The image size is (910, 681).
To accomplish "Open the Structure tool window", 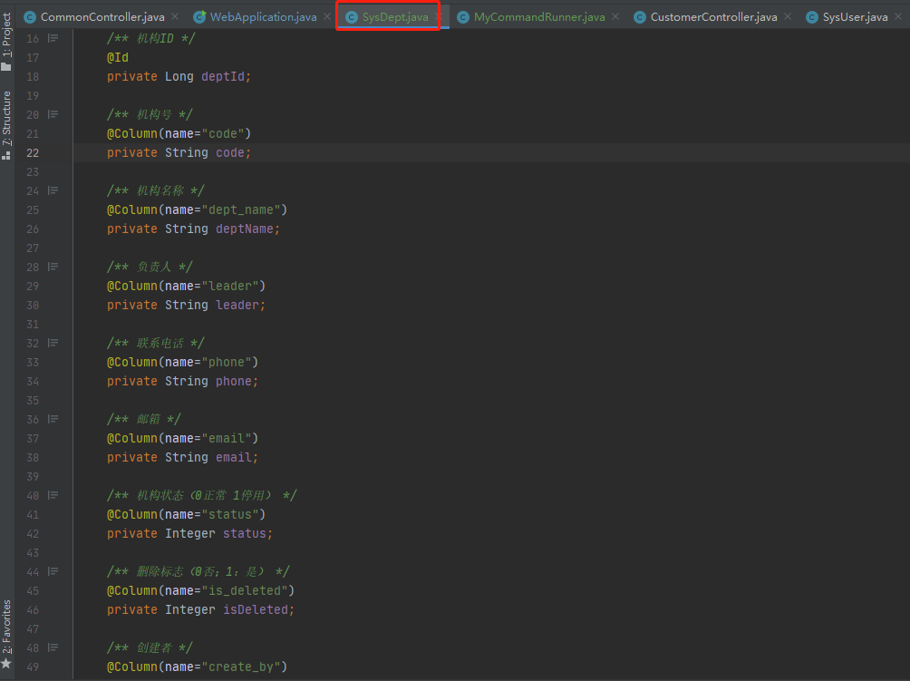I will tap(6, 124).
